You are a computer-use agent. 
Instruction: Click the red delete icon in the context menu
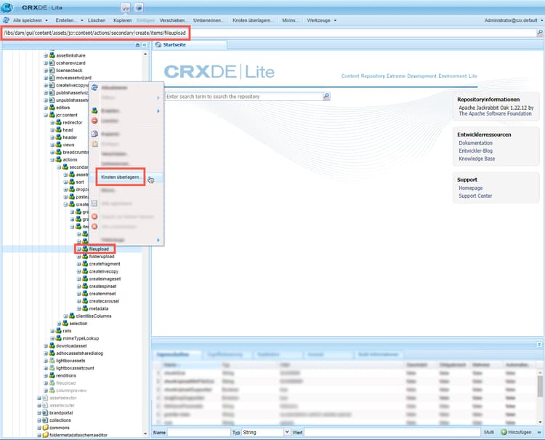(94, 121)
